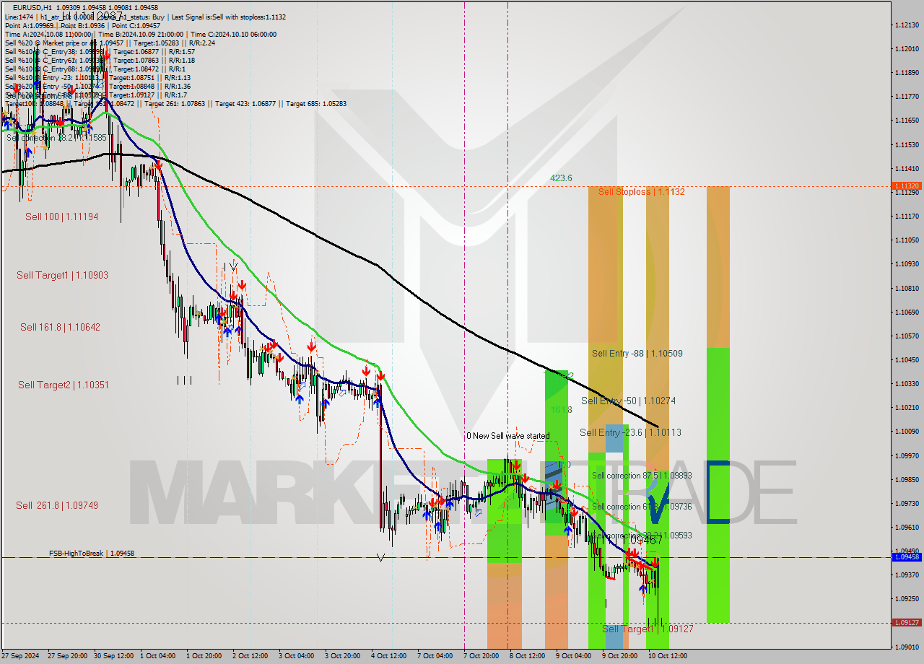Select the 'Sell Stoploss | 1.1132' label
The width and height of the screenshot is (924, 664).
coord(641,192)
